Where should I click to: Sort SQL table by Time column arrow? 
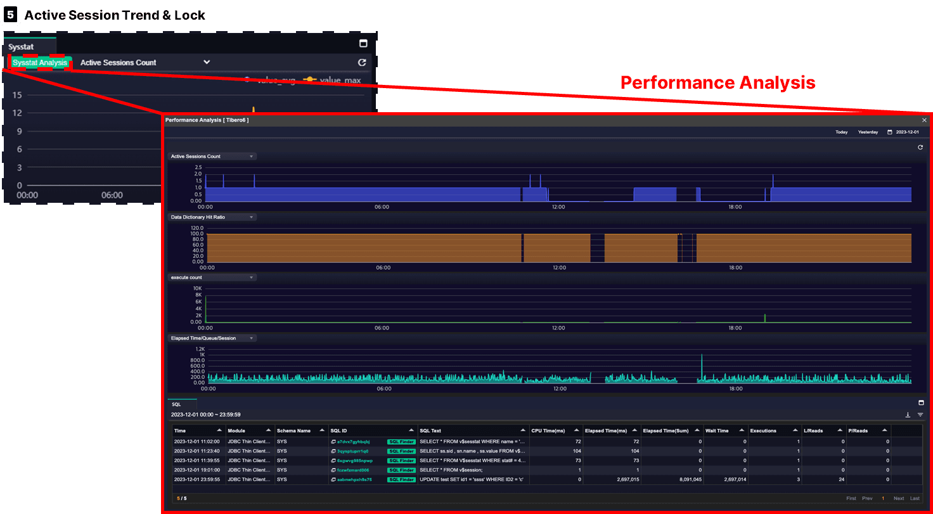coord(220,430)
